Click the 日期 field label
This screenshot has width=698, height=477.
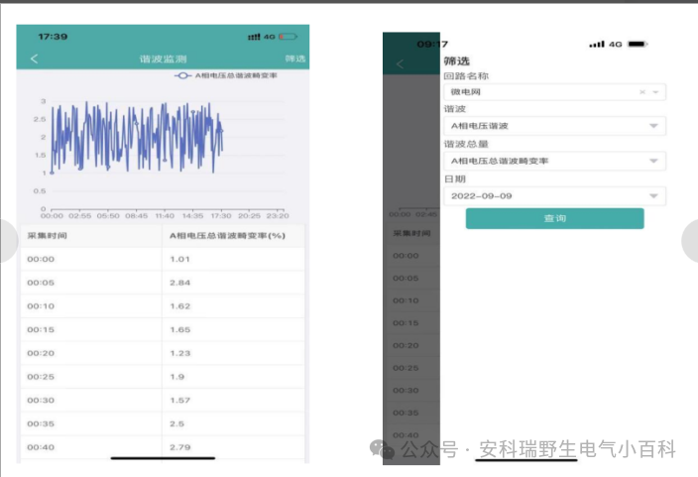pyautogui.click(x=455, y=179)
